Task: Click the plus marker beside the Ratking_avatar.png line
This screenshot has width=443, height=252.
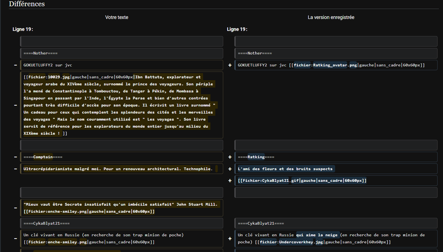Action: click(x=230, y=65)
